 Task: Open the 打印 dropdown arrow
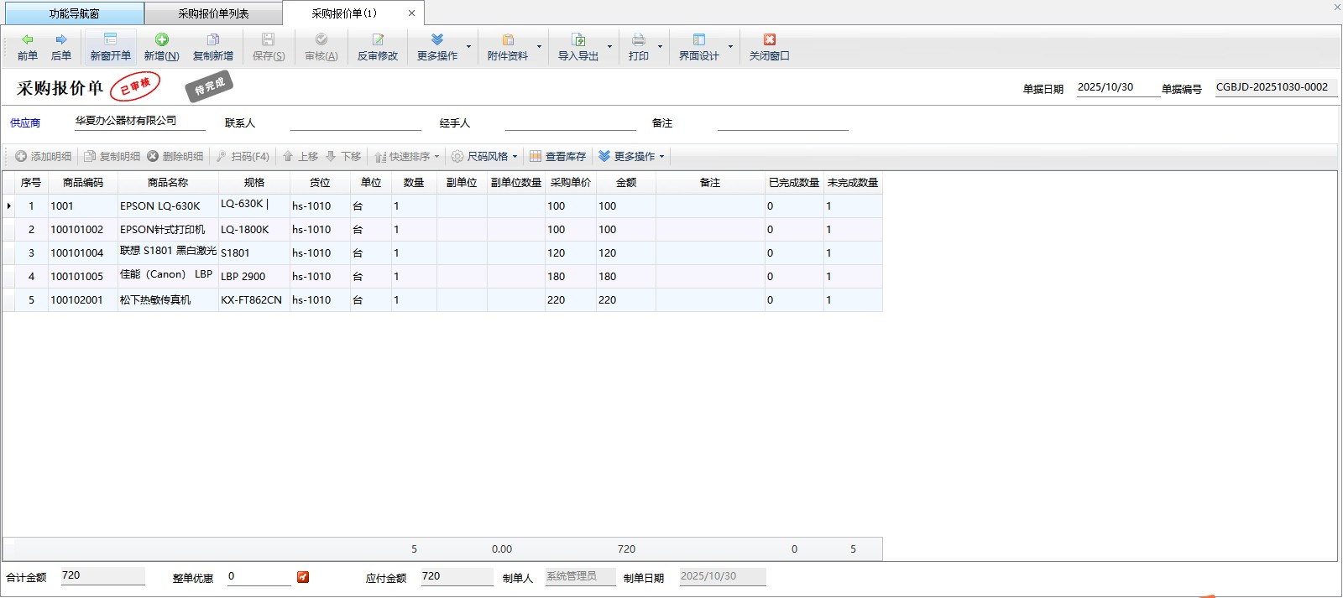660,47
